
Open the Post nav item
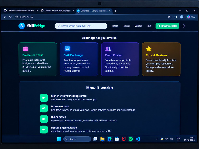[x=149, y=26]
